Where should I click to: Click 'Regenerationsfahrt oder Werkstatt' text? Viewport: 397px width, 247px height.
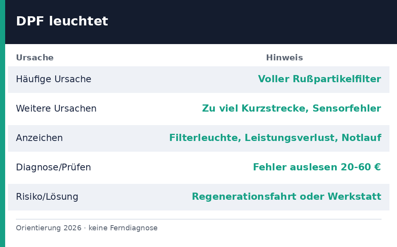coord(287,197)
